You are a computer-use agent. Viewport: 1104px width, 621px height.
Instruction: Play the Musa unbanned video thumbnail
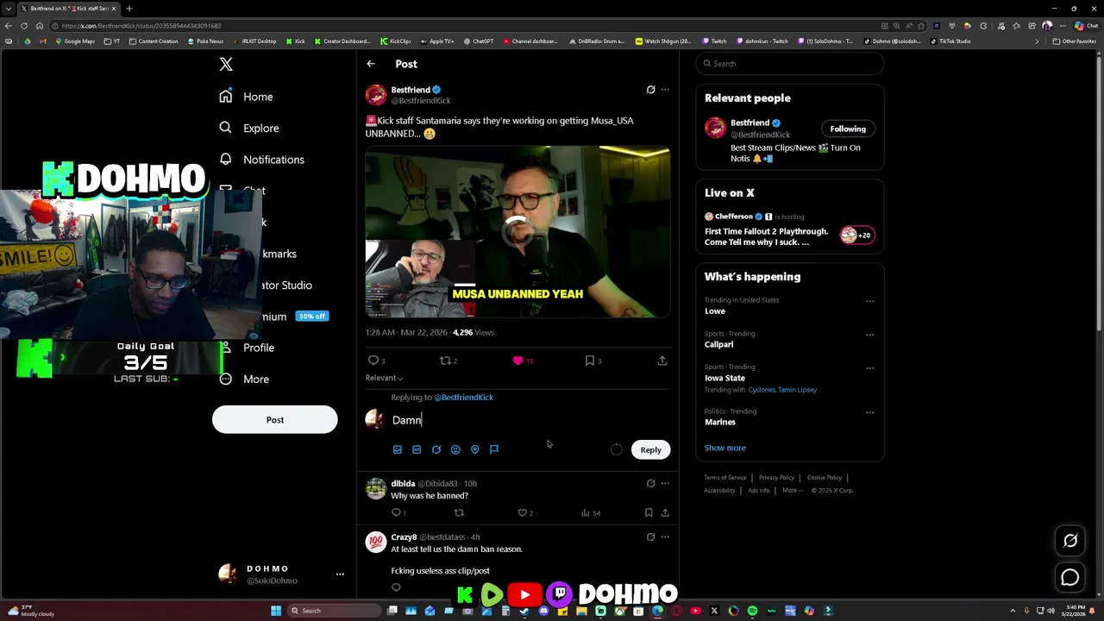click(x=517, y=231)
